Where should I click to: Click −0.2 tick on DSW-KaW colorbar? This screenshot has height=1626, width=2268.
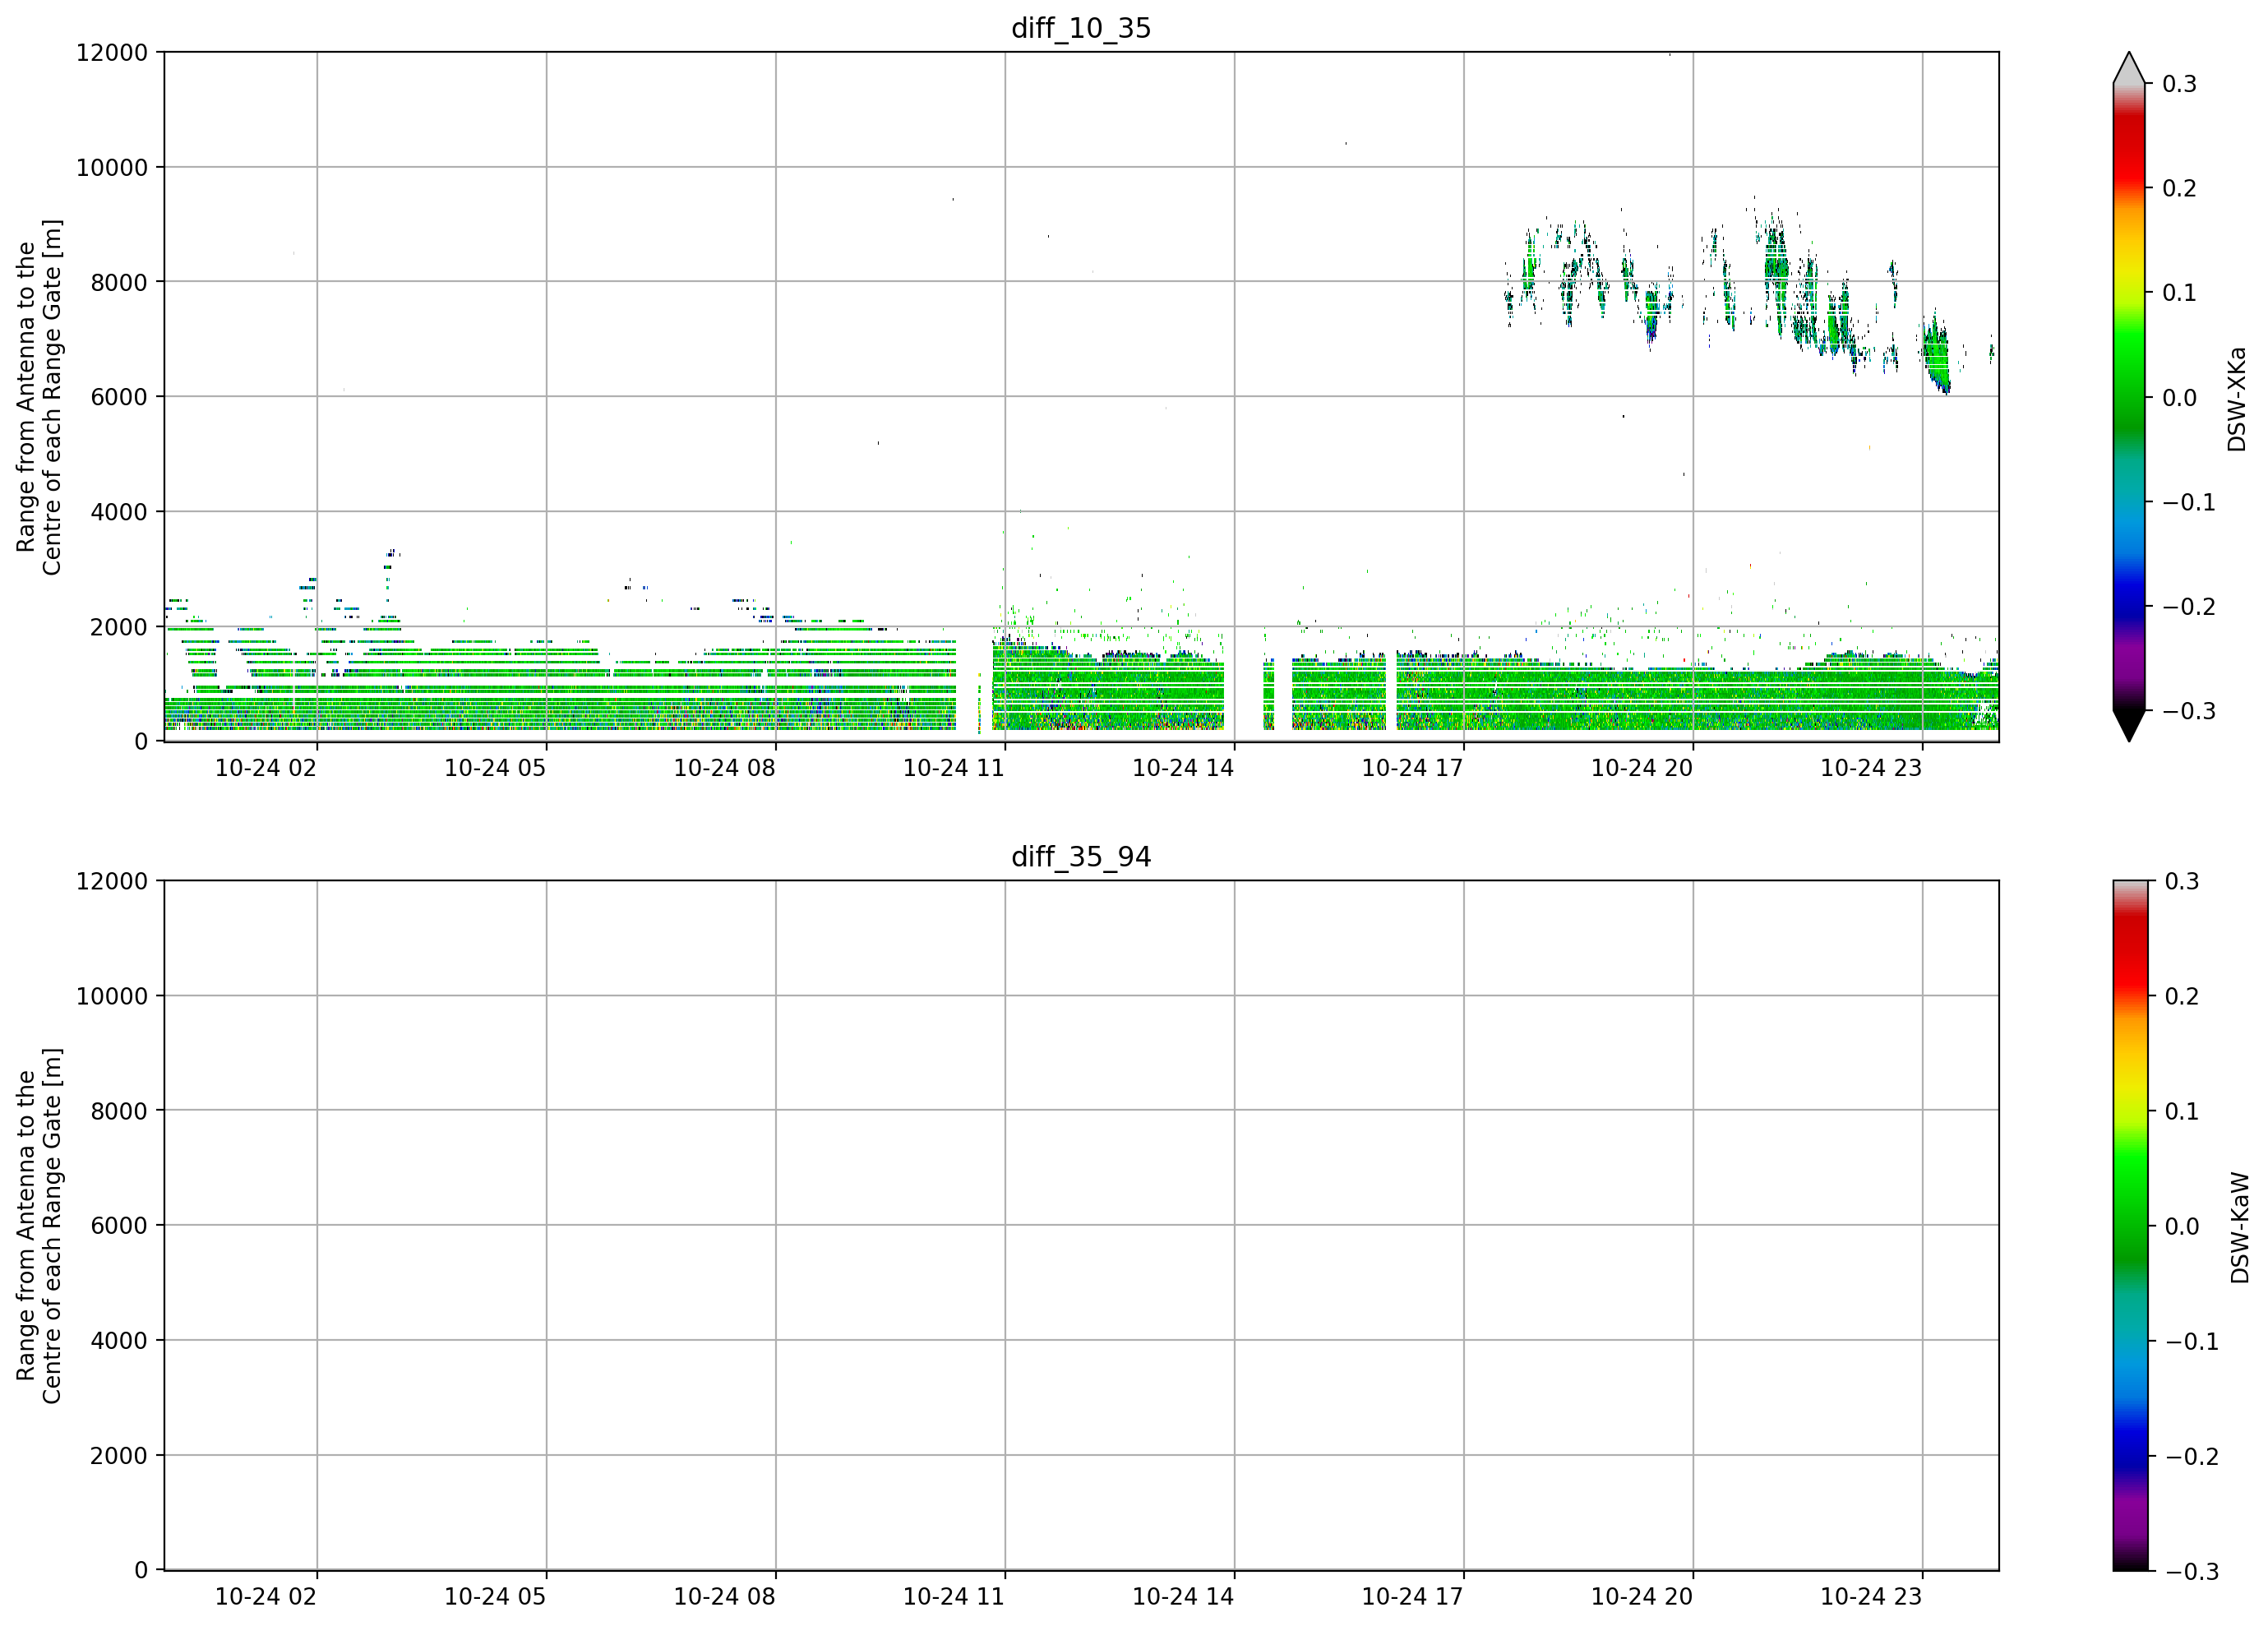2191,1456
